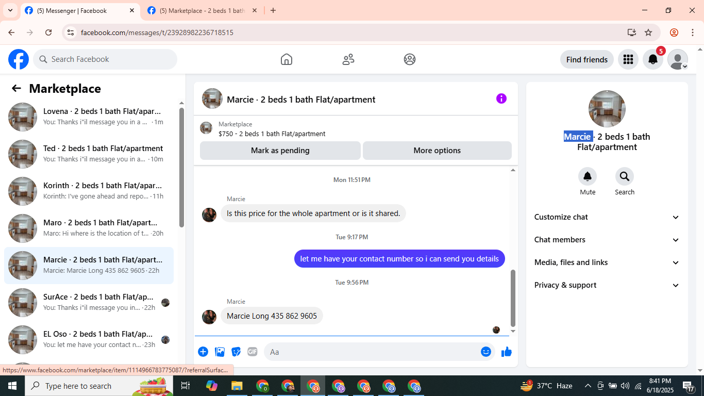Choose a sticker icon in composer
The width and height of the screenshot is (704, 396).
pyautogui.click(x=237, y=352)
